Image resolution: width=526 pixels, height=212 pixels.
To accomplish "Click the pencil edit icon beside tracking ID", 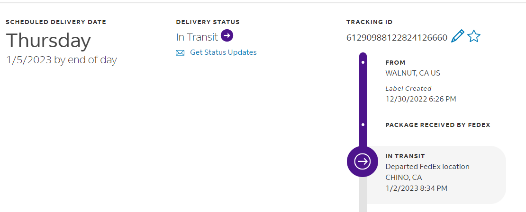I will pos(457,36).
